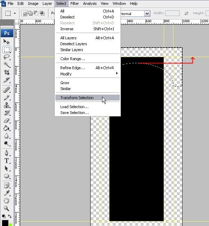Click the Photoshop application icon in menu bar
This screenshot has width=209, height=226.
click(x=3, y=3)
